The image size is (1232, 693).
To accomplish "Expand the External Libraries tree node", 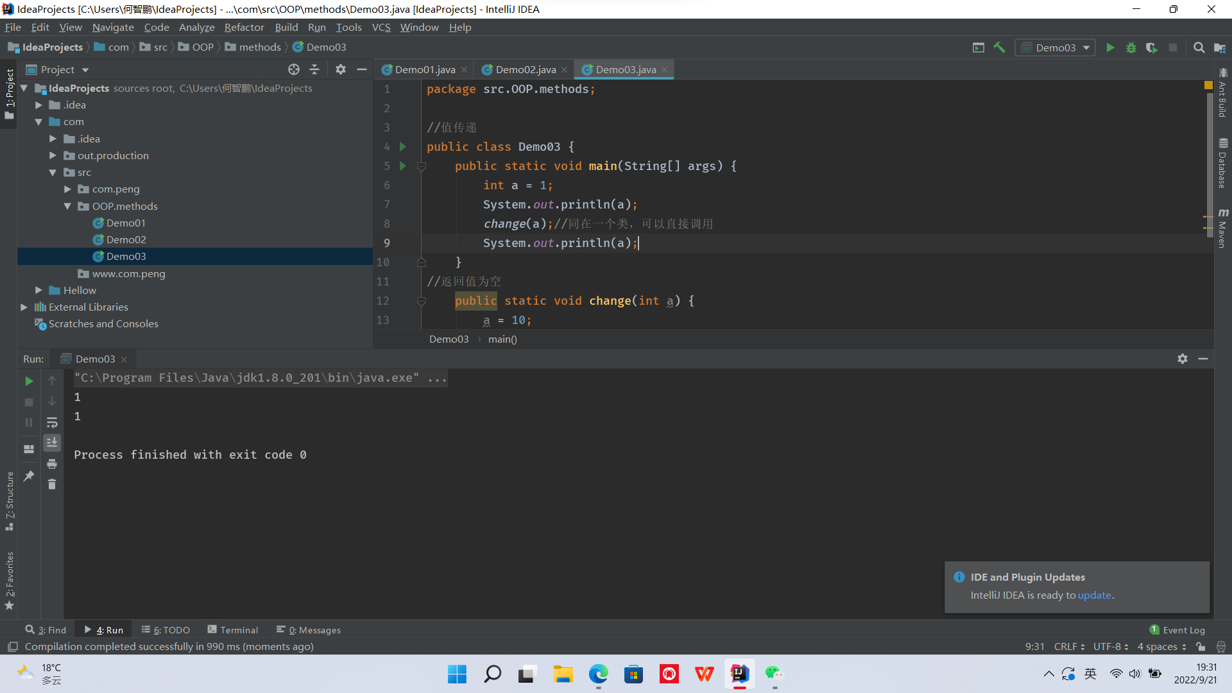I will tap(24, 307).
